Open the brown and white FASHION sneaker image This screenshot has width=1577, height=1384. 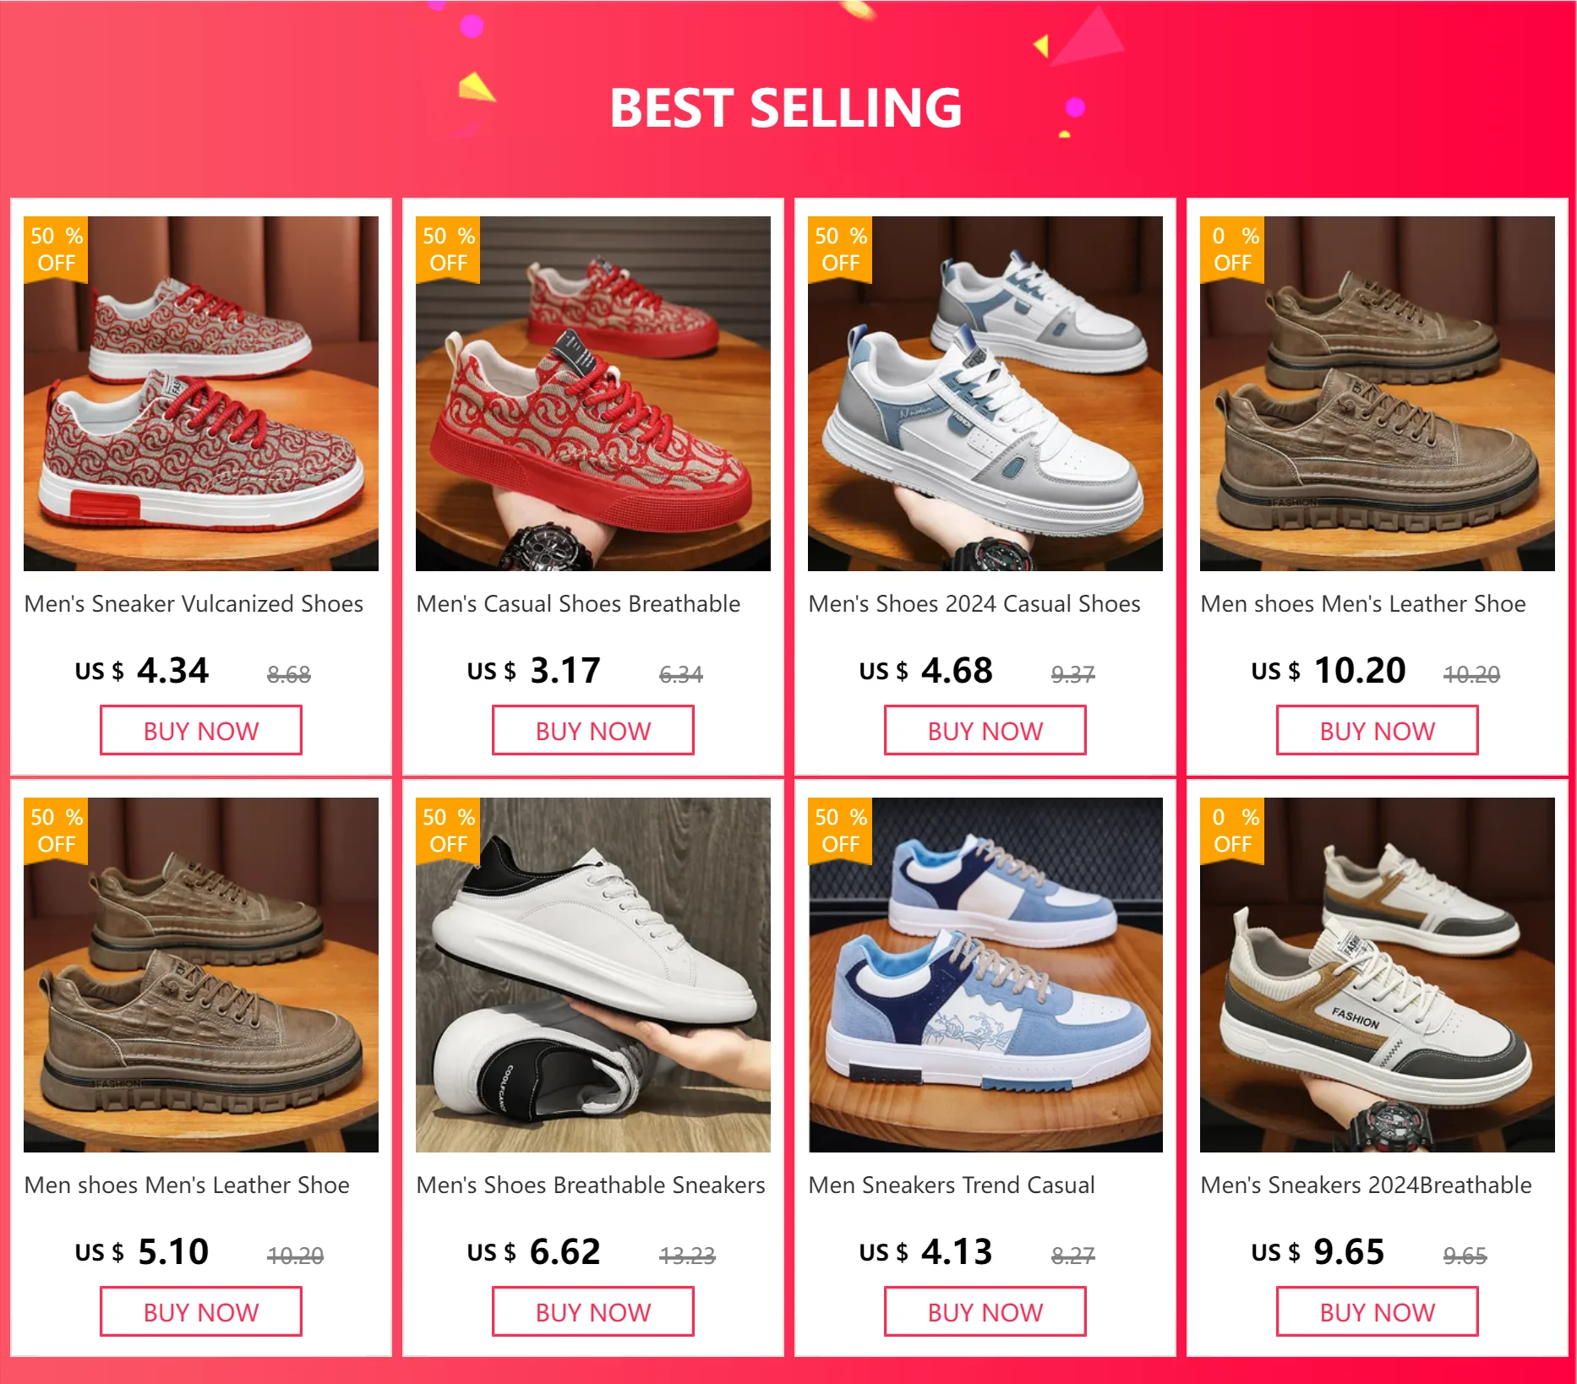click(1378, 975)
